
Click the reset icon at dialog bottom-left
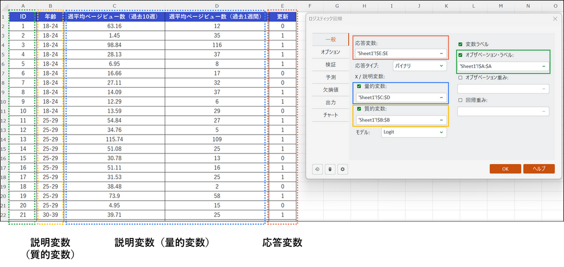pyautogui.click(x=317, y=169)
